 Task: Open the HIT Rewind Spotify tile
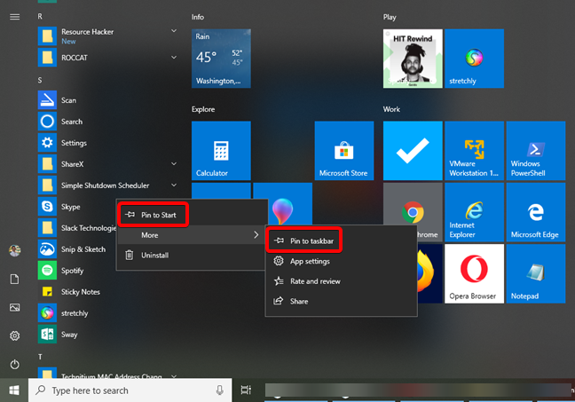[x=413, y=59]
